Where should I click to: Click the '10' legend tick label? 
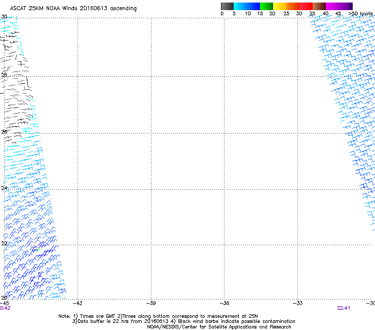click(x=248, y=14)
